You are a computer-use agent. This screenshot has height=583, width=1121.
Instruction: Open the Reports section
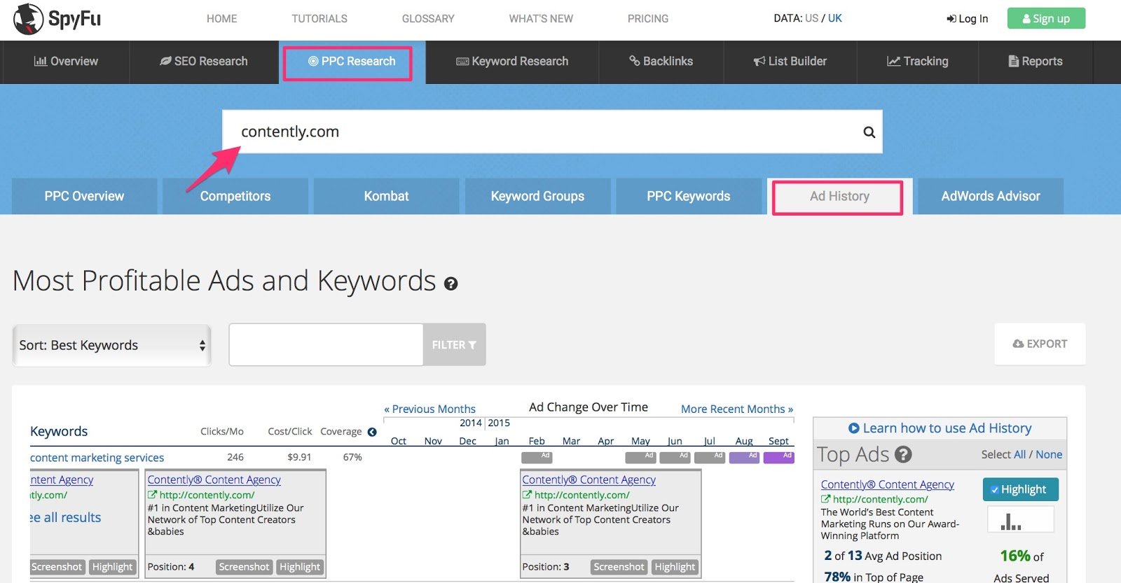coord(1036,62)
